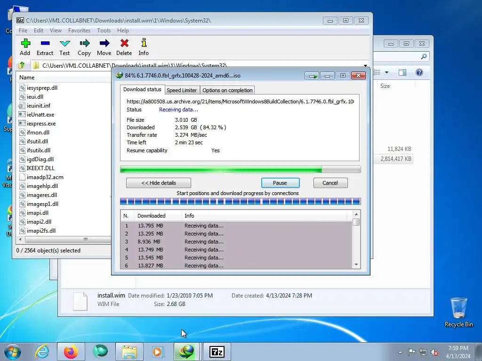Open the Edit menu in 7-Zip
The width and height of the screenshot is (482, 361).
[39, 31]
